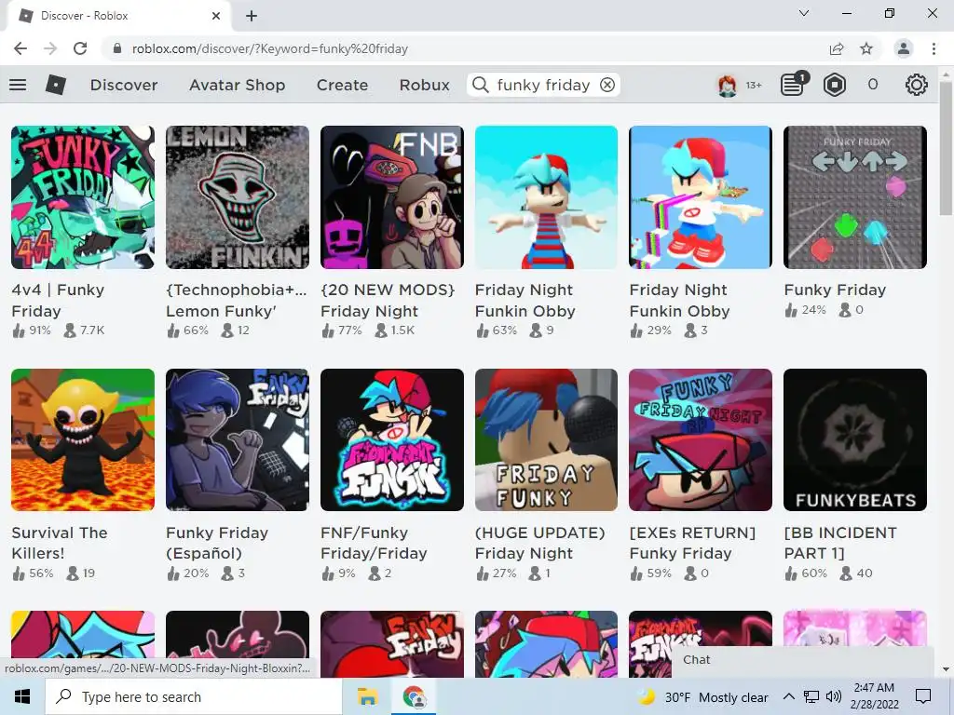The height and width of the screenshot is (715, 954).
Task: Click the browser address bar URL
Action: [270, 48]
